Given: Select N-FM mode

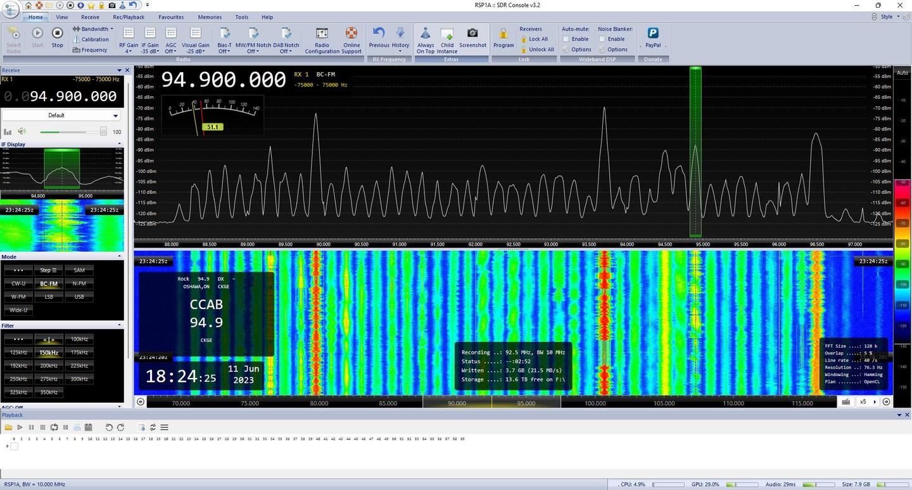Looking at the screenshot, I should (x=79, y=283).
